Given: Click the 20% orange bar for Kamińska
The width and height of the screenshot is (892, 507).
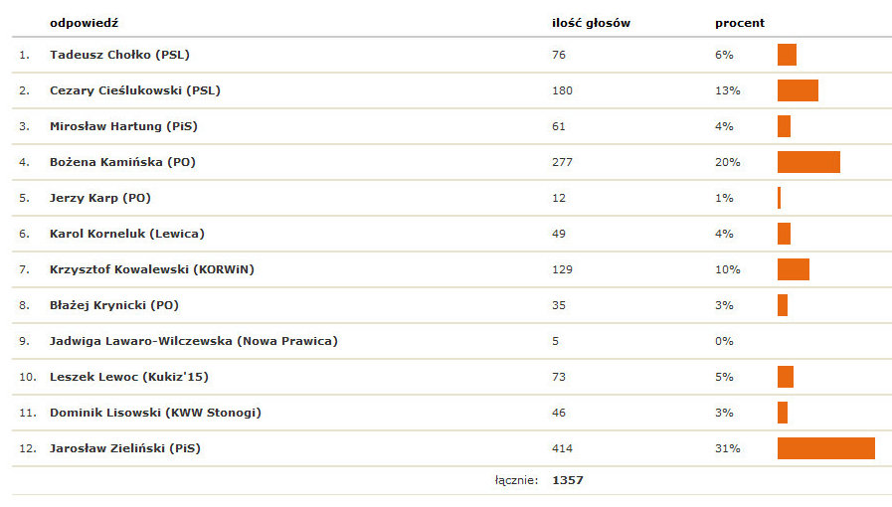Looking at the screenshot, I should click(808, 162).
